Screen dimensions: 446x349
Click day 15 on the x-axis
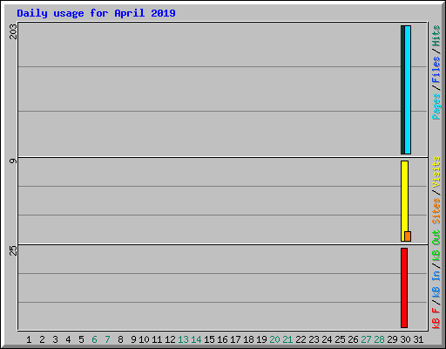(209, 339)
